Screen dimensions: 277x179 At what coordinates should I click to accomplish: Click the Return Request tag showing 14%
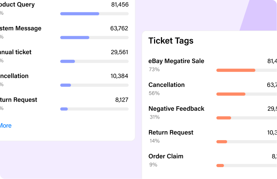pyautogui.click(x=171, y=133)
